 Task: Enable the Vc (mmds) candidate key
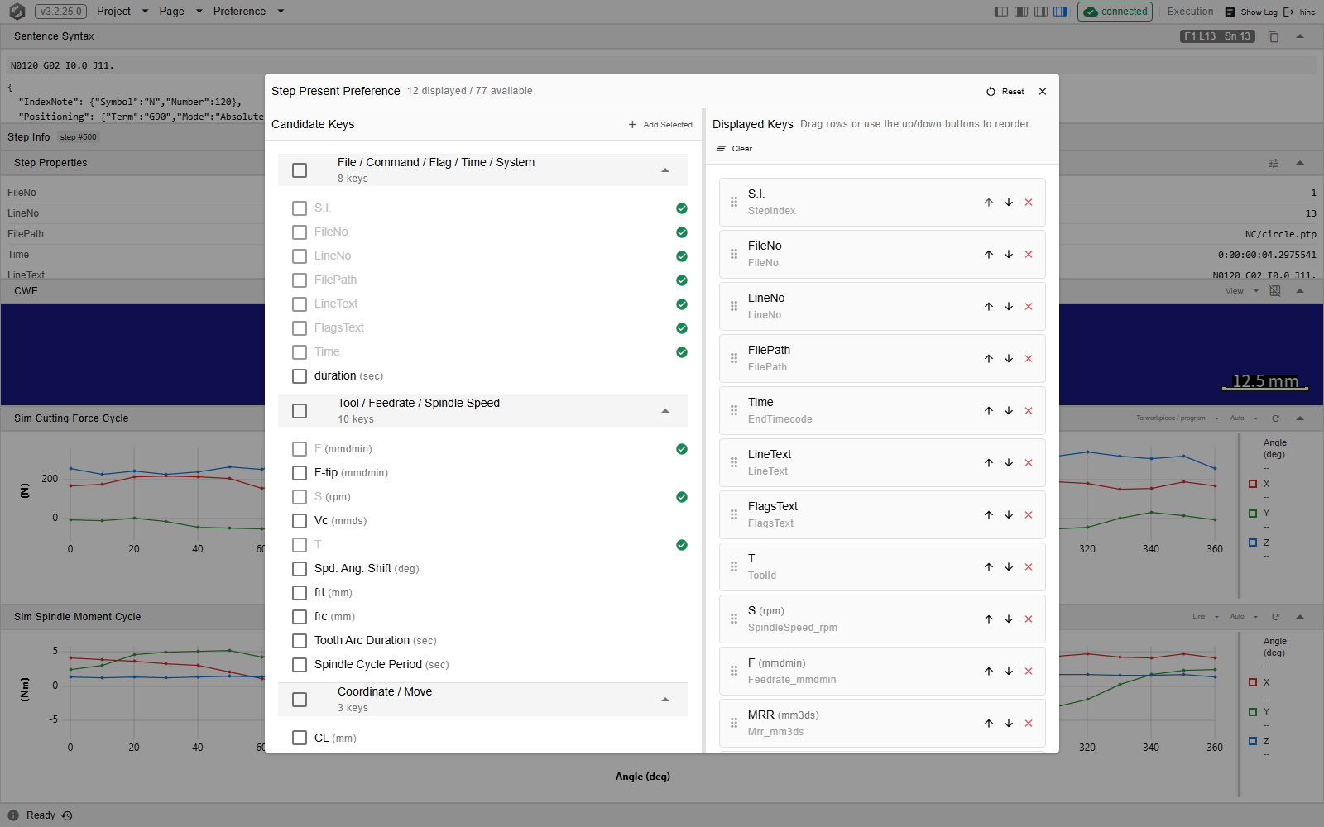click(x=300, y=521)
